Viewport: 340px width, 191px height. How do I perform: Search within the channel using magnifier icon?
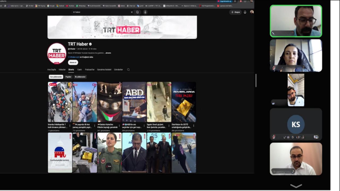pyautogui.click(x=128, y=70)
